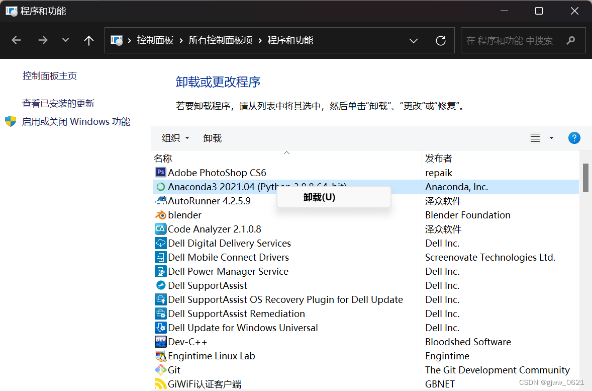The image size is (592, 391).
Task: Select 卸载(U) from the context menu
Action: click(334, 197)
